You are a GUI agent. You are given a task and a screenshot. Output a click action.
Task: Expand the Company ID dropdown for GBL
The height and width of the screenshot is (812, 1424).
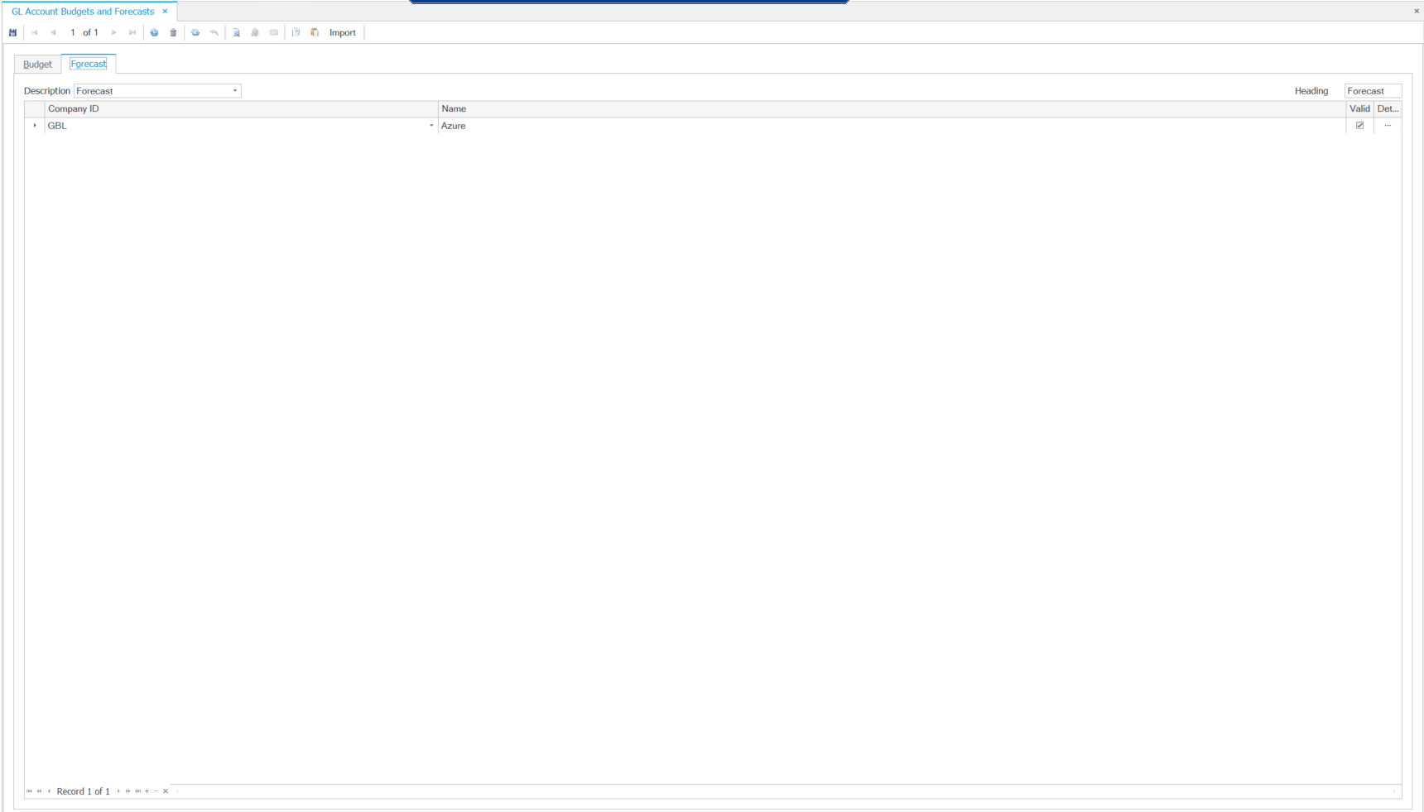431,126
